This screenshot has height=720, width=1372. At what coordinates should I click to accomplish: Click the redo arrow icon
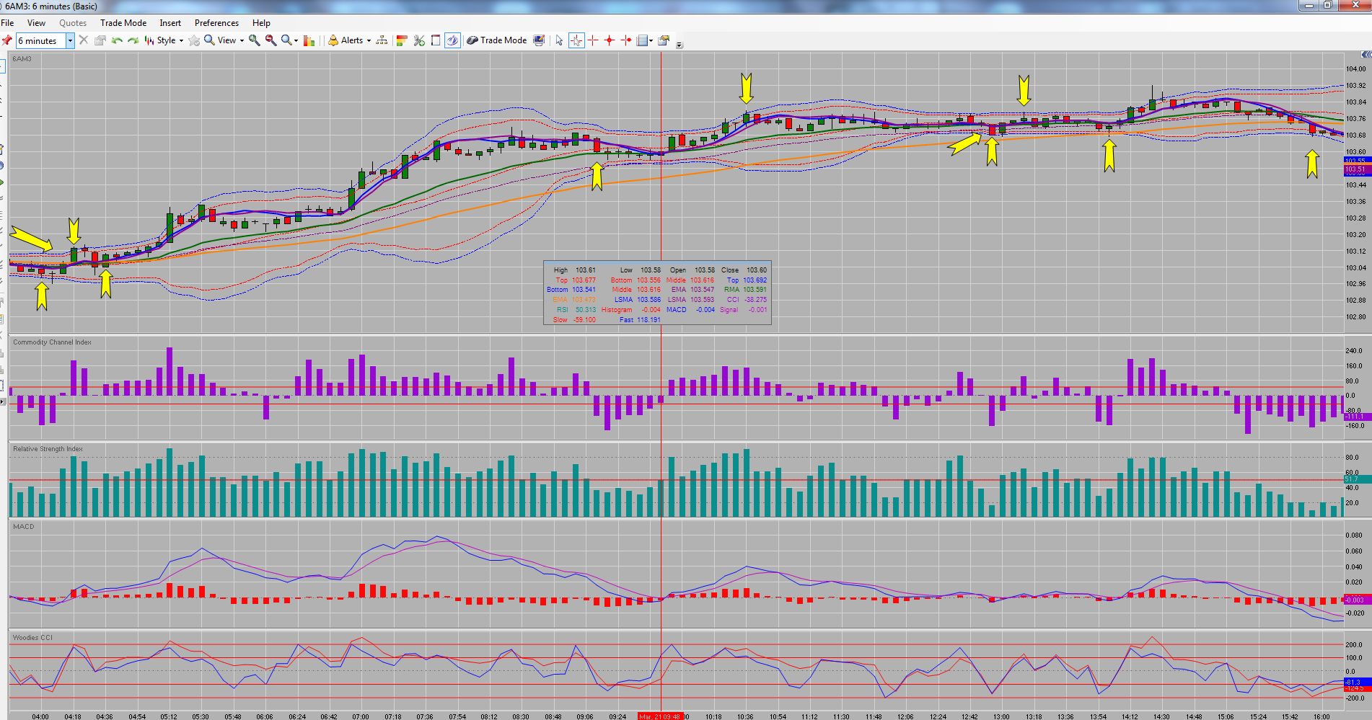click(133, 40)
